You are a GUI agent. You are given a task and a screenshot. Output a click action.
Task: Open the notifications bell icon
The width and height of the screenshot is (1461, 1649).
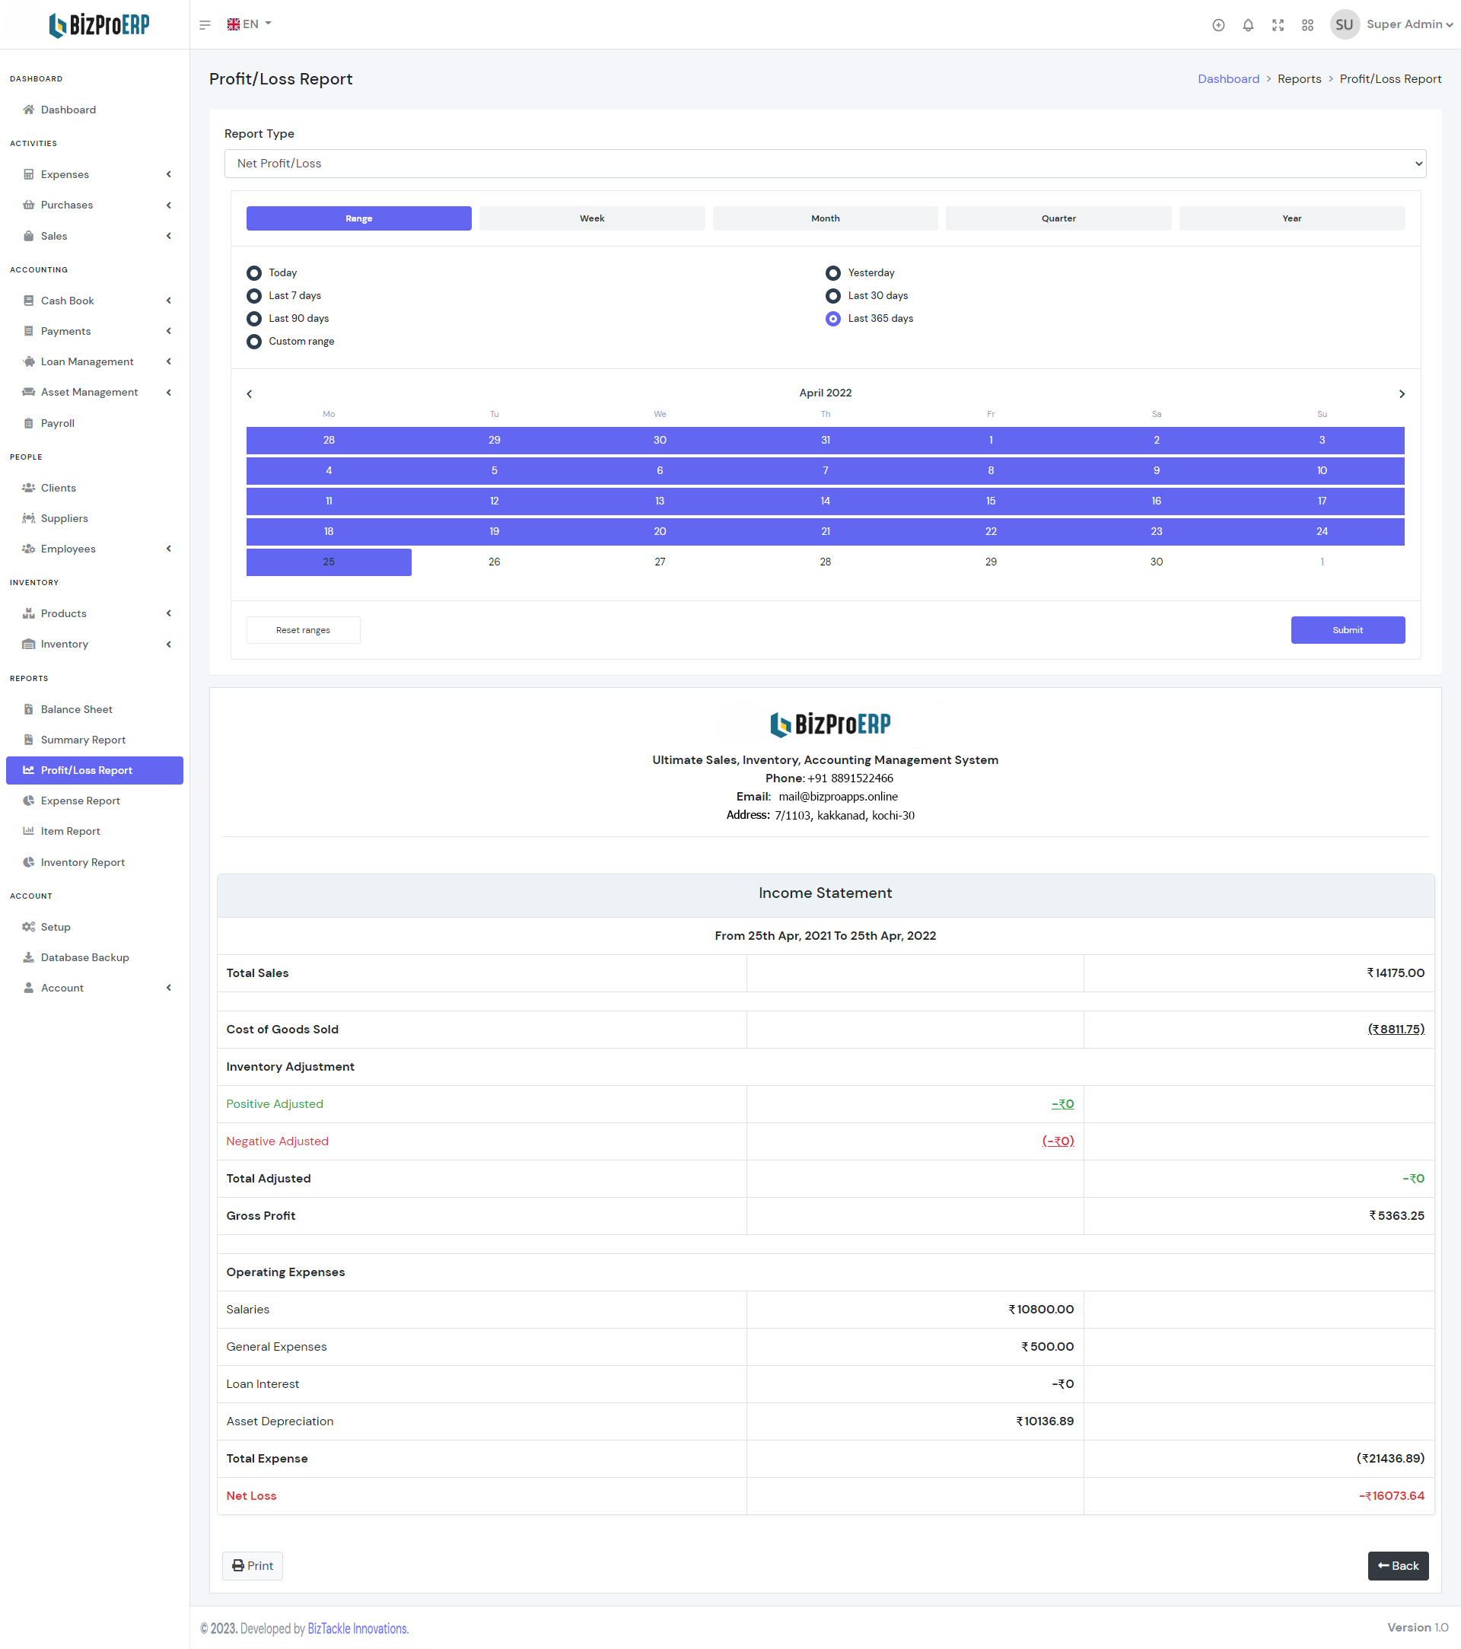pyautogui.click(x=1248, y=25)
